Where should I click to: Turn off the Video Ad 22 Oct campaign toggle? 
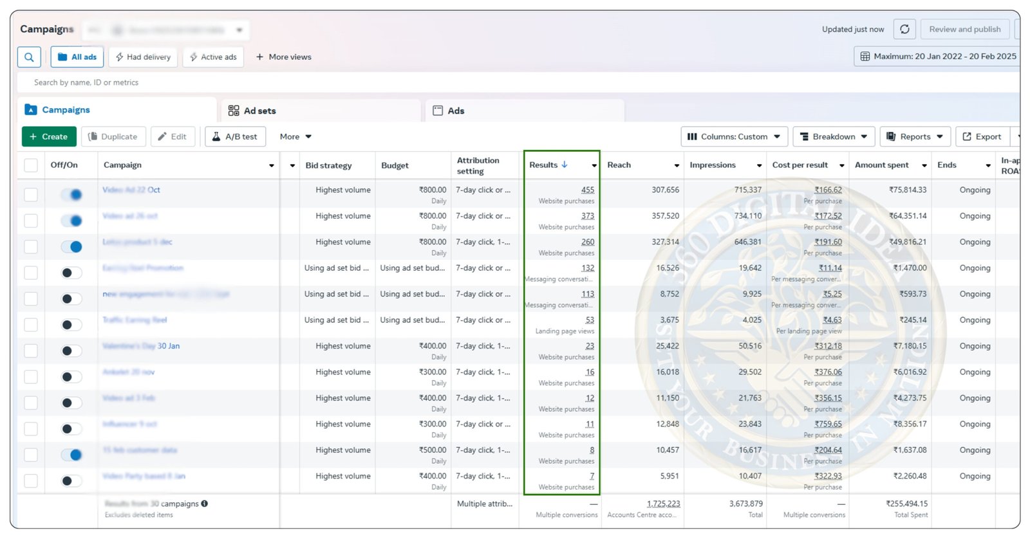(x=71, y=194)
